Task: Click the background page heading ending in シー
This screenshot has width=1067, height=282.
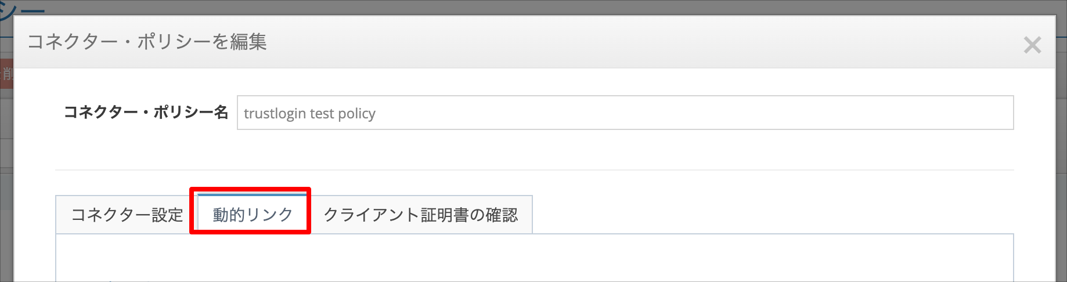Action: (x=22, y=12)
